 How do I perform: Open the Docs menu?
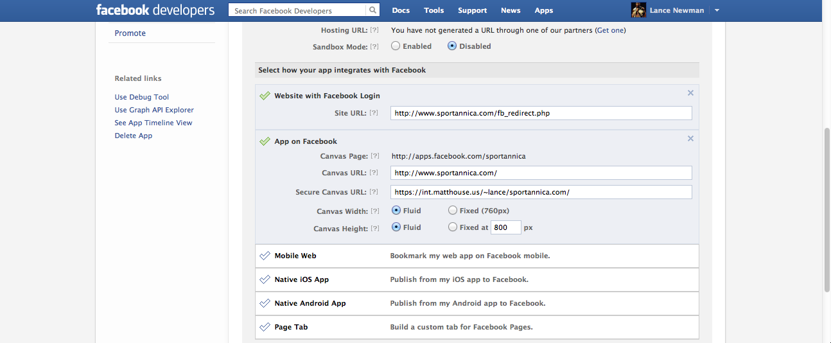click(401, 10)
